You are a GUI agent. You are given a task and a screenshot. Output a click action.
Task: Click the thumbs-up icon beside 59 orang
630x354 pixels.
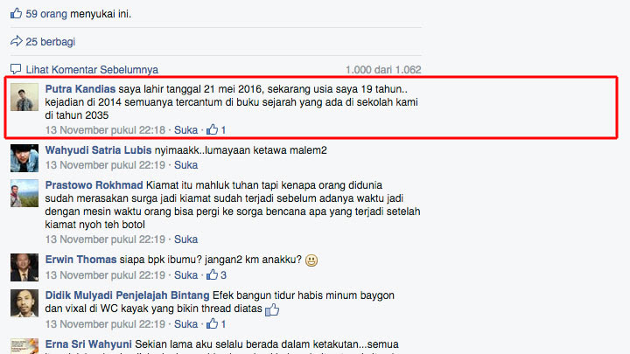pos(16,13)
